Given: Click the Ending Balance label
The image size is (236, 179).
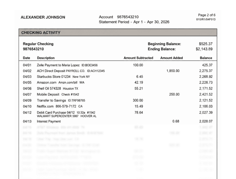Looking at the screenshot, I should [x=162, y=49].
